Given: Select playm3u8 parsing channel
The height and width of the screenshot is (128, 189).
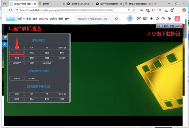Looking at the screenshot, I should pyautogui.click(x=47, y=63).
